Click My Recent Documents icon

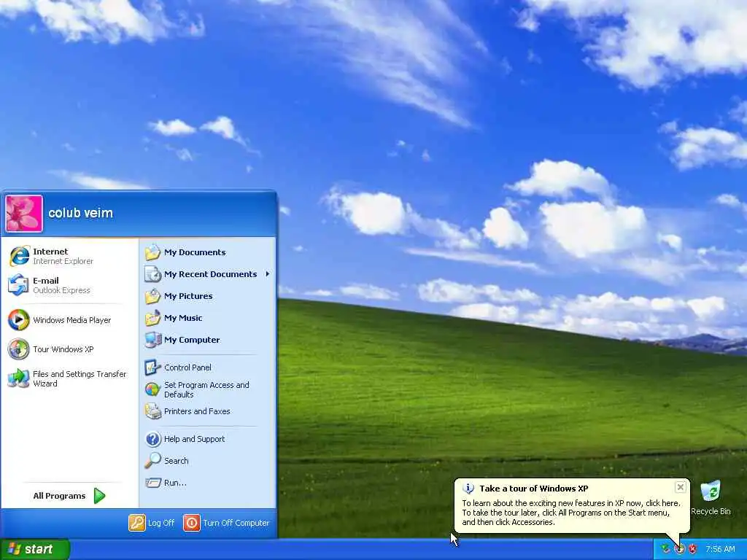(153, 274)
